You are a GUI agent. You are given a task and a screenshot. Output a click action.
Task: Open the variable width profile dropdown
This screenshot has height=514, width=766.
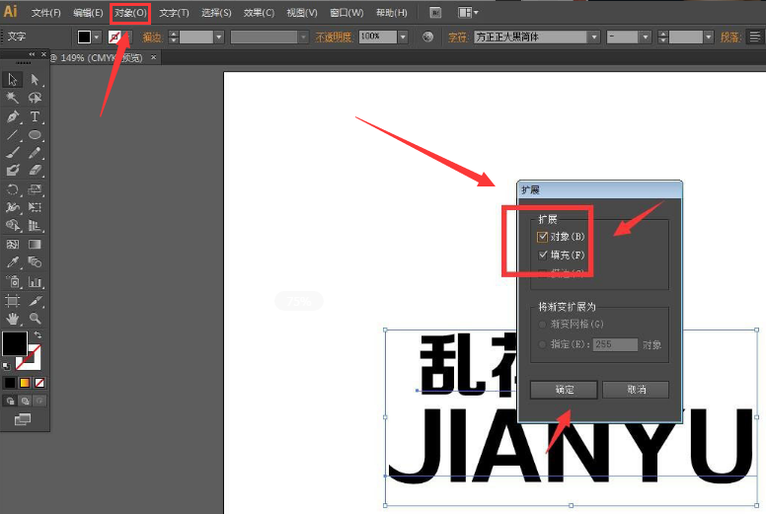(x=303, y=37)
